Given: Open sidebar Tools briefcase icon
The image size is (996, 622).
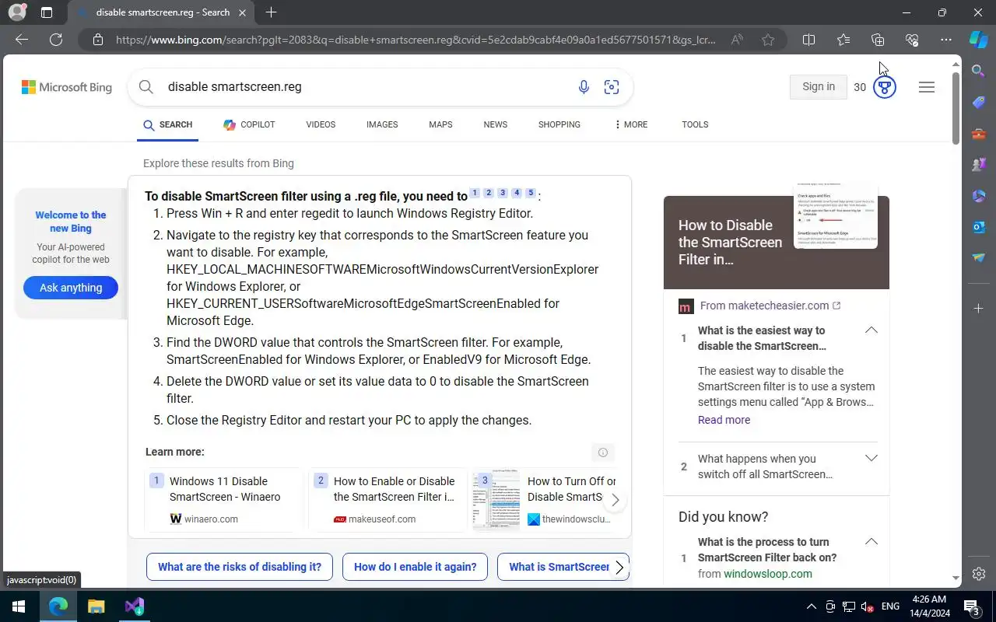Looking at the screenshot, I should (x=979, y=134).
